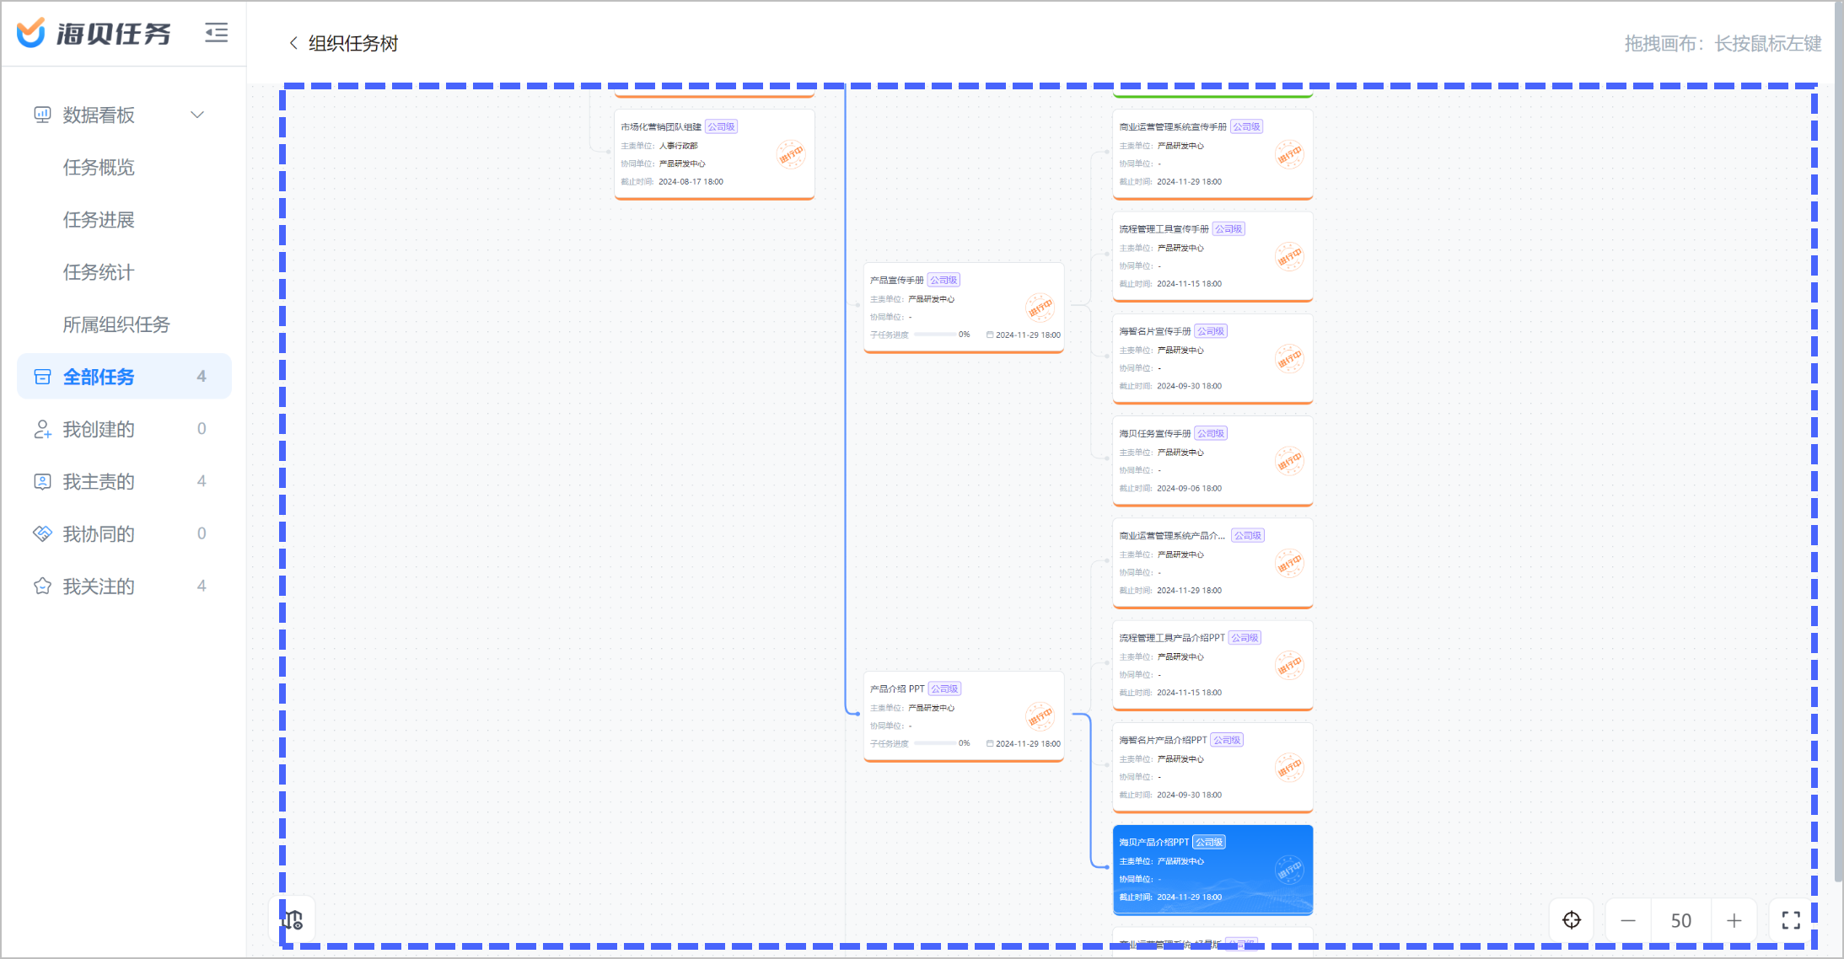The image size is (1844, 959).
Task: Click the count 0 beside 我协同的
Action: click(x=202, y=533)
